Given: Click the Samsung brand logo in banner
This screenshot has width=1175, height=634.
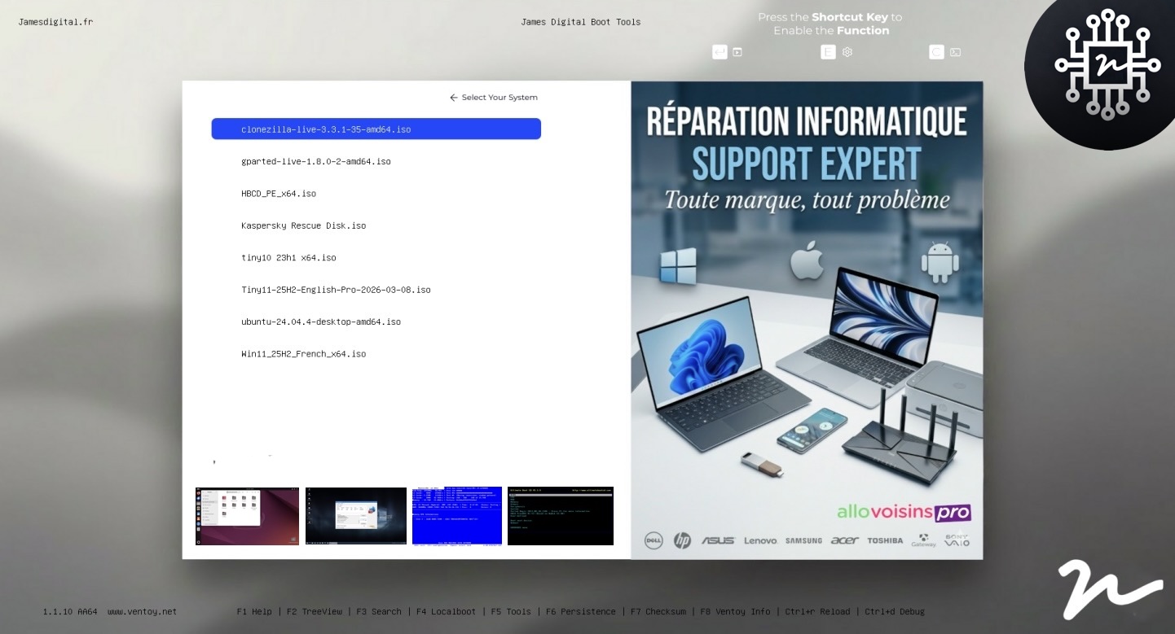Looking at the screenshot, I should (x=803, y=540).
